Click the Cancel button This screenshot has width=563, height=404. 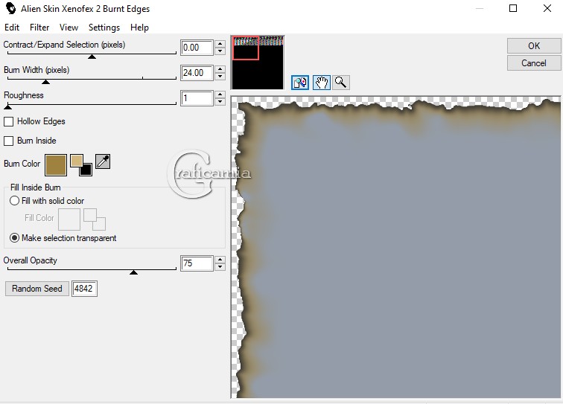[534, 63]
